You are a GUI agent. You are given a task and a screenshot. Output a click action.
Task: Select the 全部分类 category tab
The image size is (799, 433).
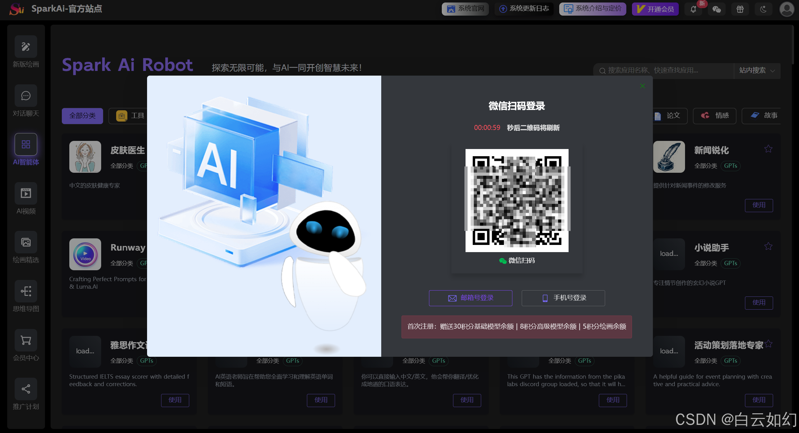82,116
